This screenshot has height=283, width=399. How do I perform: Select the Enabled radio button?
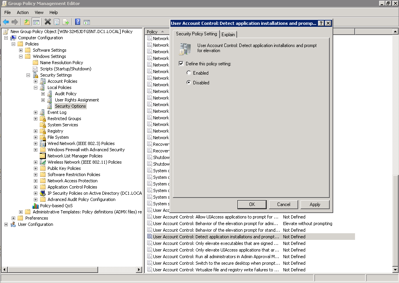(x=189, y=73)
